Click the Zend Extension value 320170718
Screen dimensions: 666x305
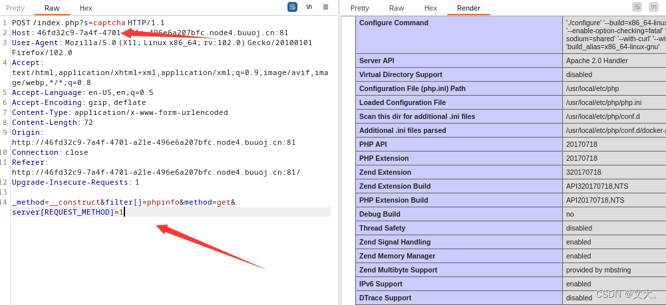583,173
